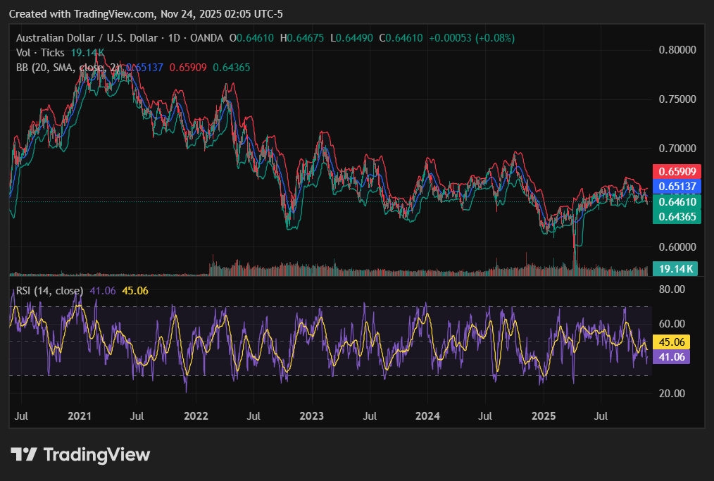Select the Vol · Ticks indicator legend

[41, 53]
